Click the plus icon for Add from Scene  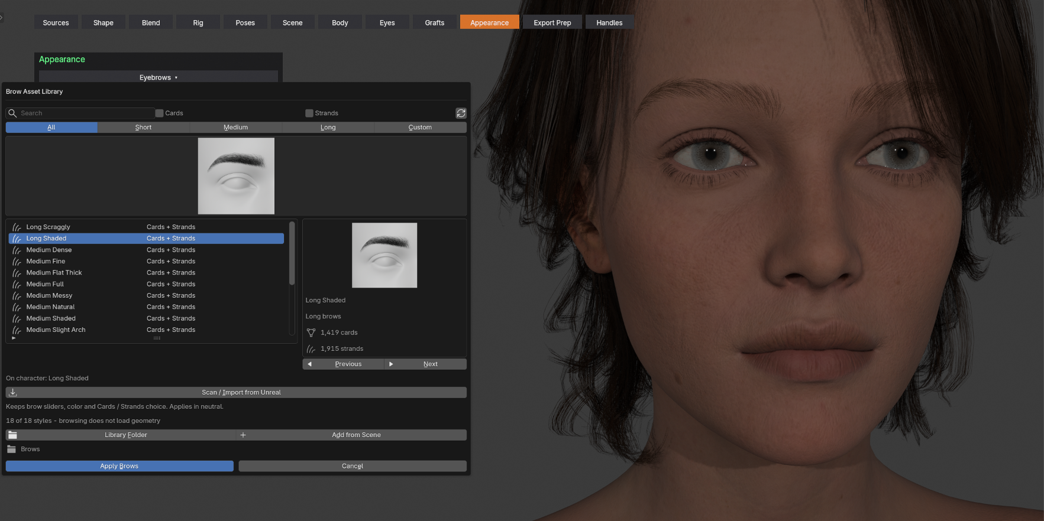243,435
